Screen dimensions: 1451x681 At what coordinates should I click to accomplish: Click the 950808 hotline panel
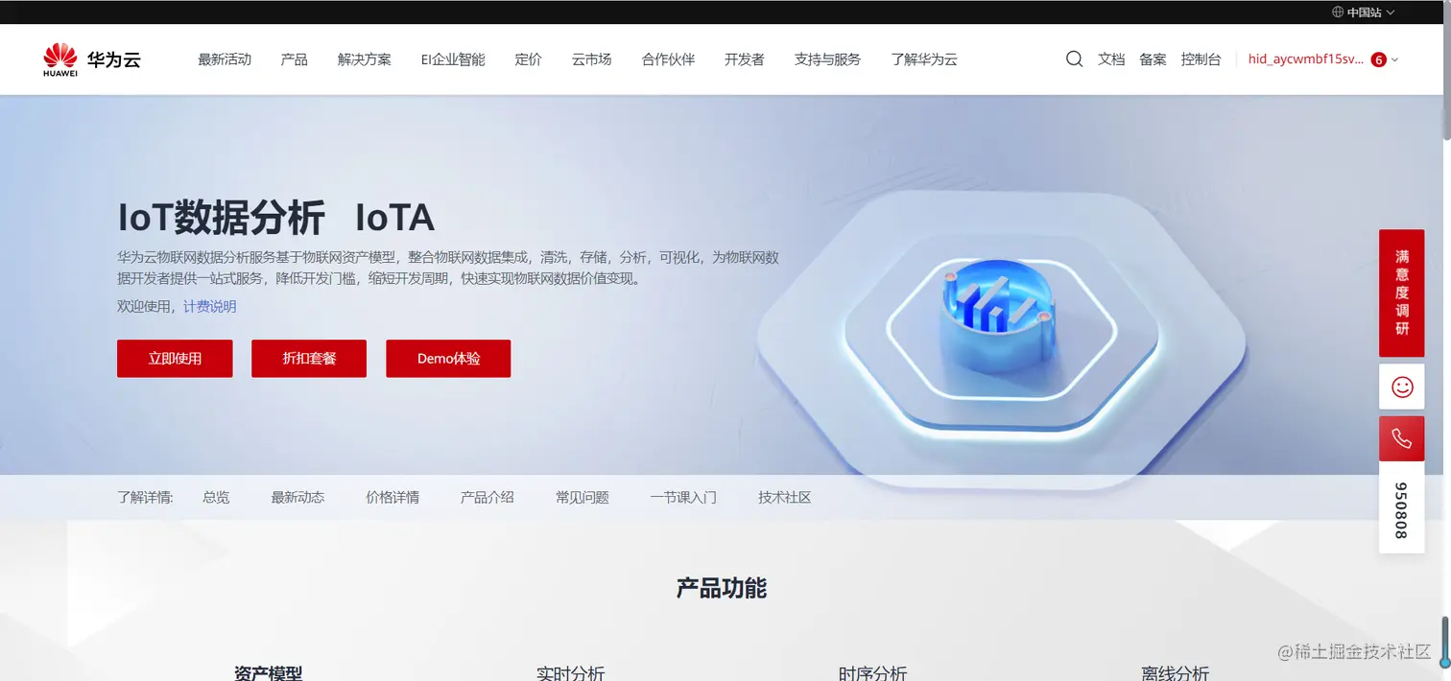[x=1401, y=509]
